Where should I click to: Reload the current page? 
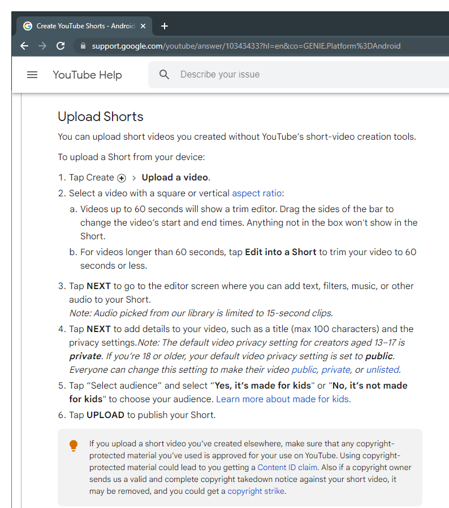click(61, 46)
